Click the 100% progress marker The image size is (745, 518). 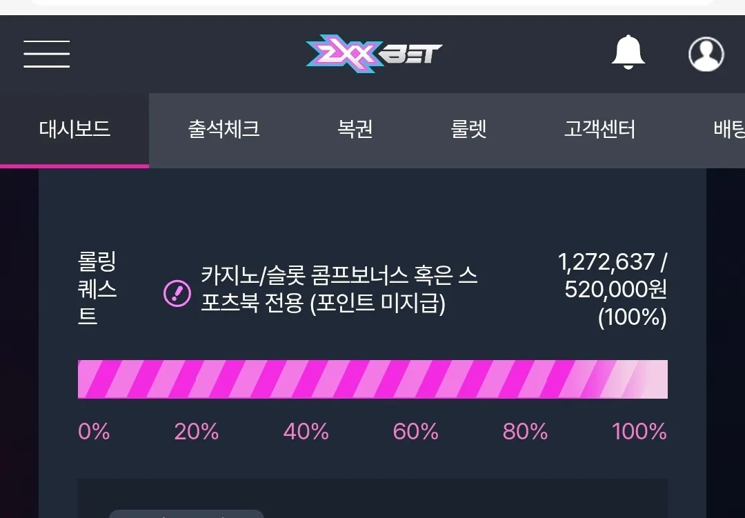(x=639, y=432)
